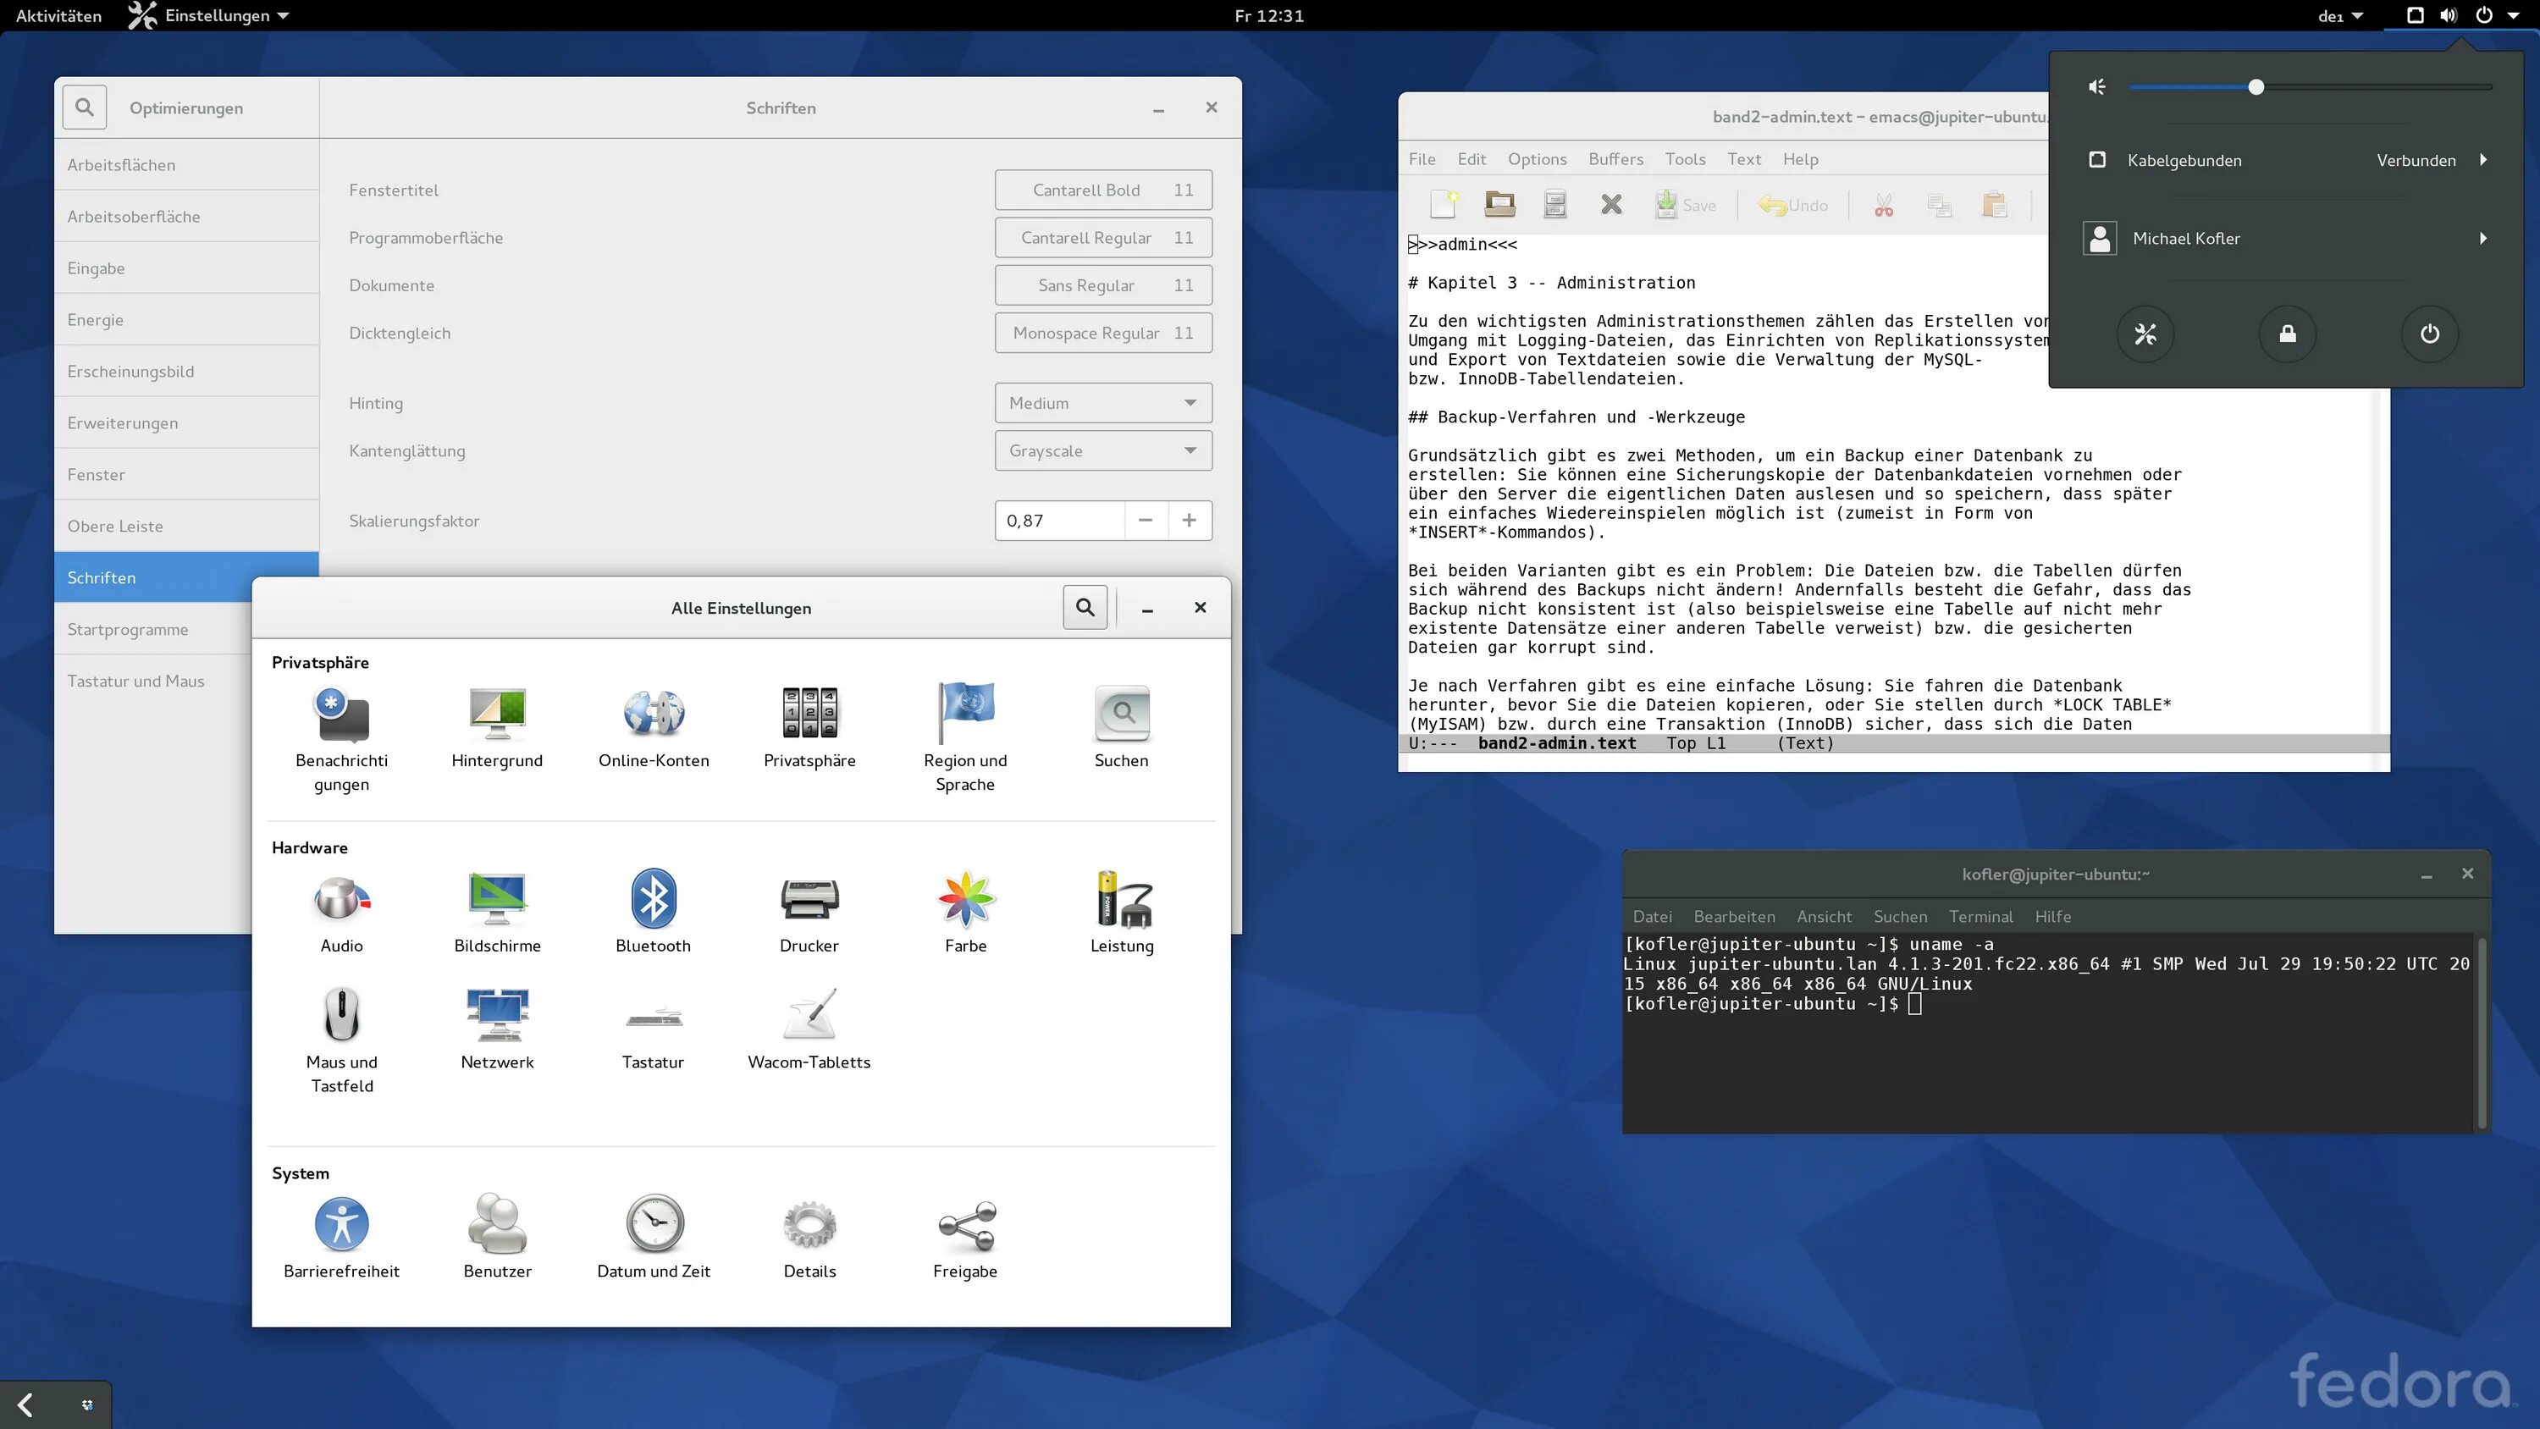Click the Cantarell Bold window title font button
Viewport: 2540px width, 1429px height.
(1102, 190)
